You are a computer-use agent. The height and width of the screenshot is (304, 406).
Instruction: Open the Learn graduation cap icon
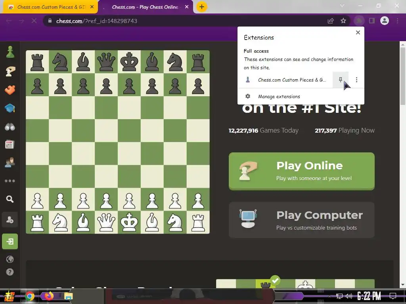point(10,108)
